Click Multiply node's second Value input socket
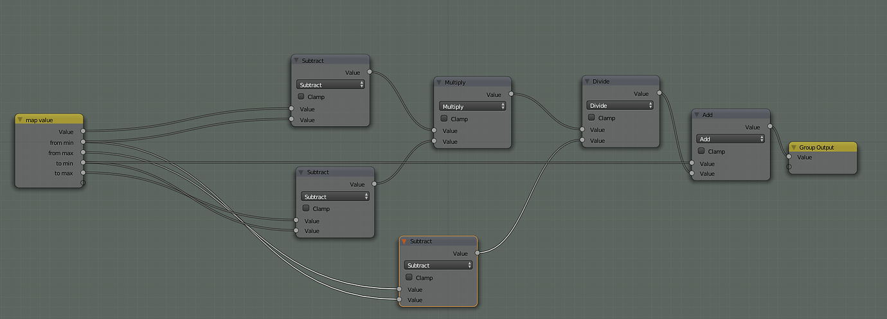 (x=434, y=141)
